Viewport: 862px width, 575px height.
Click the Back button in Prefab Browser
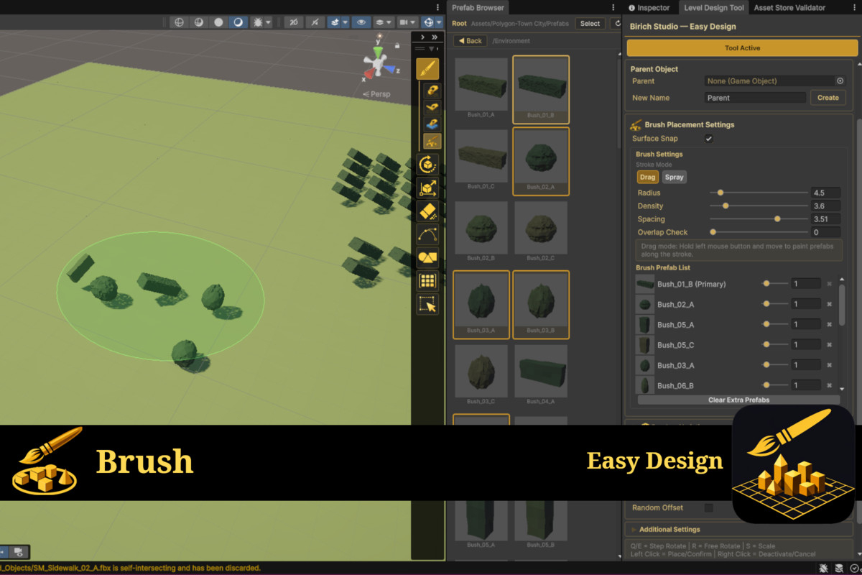[x=470, y=41]
